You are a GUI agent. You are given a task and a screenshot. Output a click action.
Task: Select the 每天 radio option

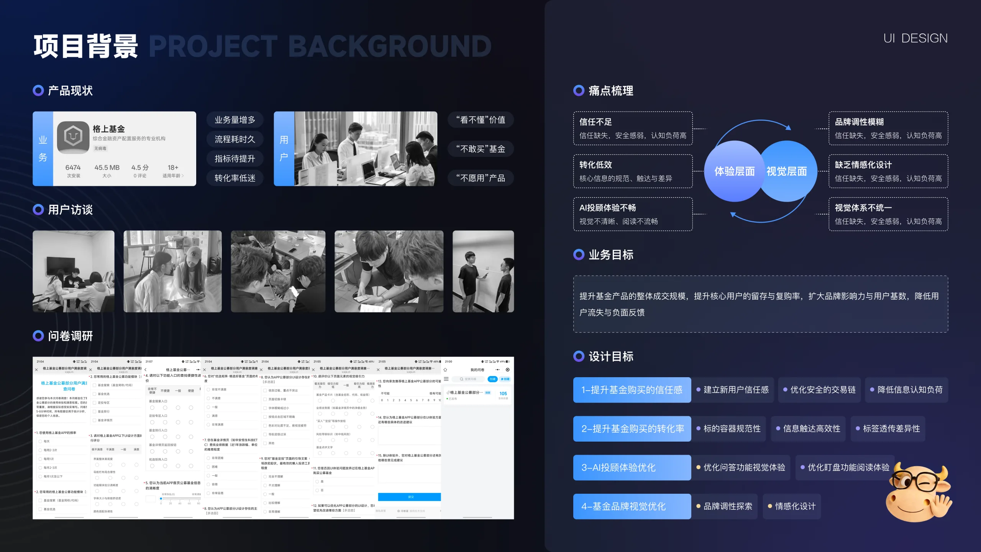pos(40,441)
